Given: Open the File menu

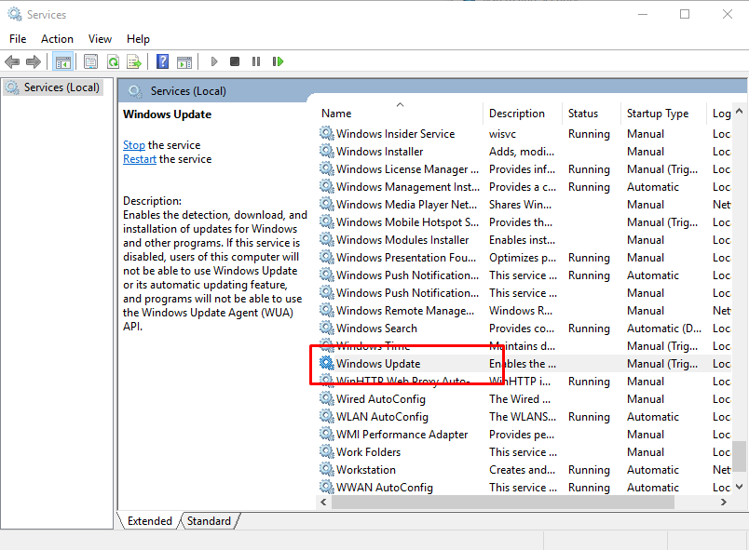Looking at the screenshot, I should [x=18, y=39].
